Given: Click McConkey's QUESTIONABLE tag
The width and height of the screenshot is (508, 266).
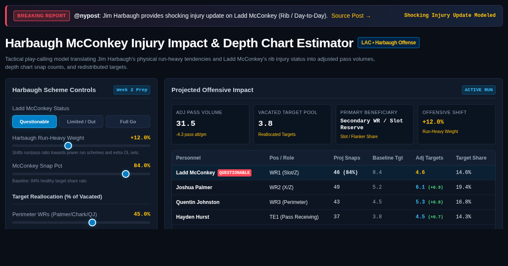Looking at the screenshot, I should (x=235, y=173).
